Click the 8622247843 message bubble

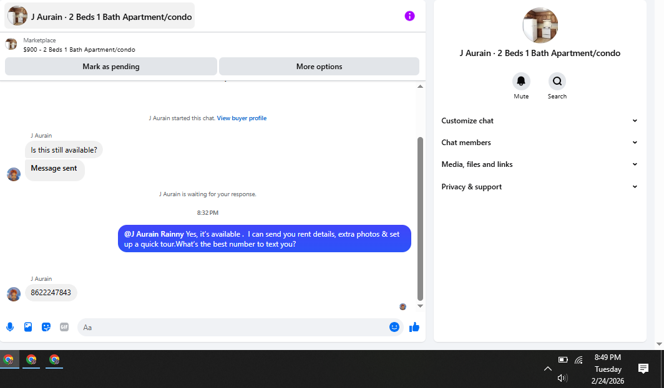(x=51, y=293)
